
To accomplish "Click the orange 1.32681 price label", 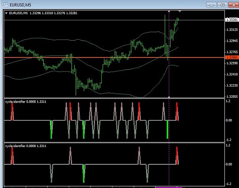I will point(232,57).
